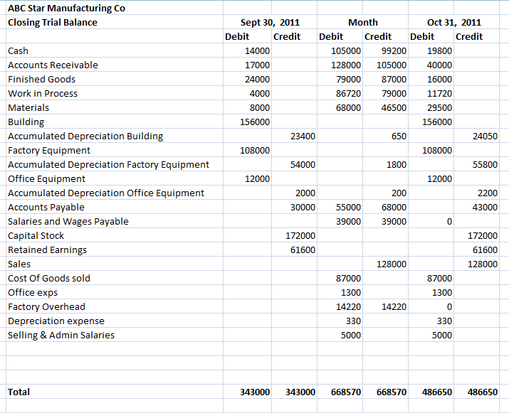This screenshot has height=413, width=509.
Task: Select Work in Process month debit 86720
Action: click(346, 93)
